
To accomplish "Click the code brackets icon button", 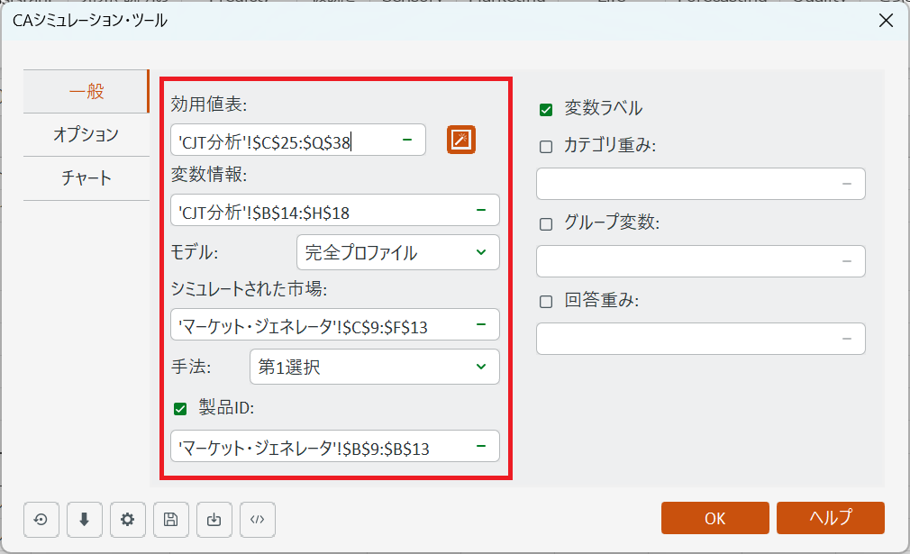I will pyautogui.click(x=258, y=519).
